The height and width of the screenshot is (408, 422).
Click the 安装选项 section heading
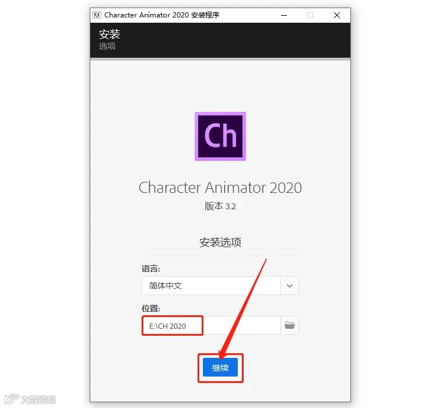click(220, 242)
